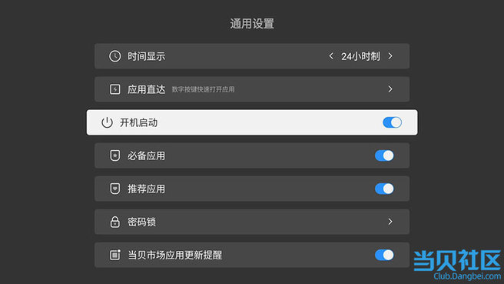This screenshot has height=284, width=504.
Task: Click the power icon in the 开机启动 row
Action: (107, 122)
